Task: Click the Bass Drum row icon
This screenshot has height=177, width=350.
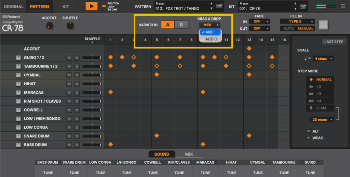Action: 18,145
